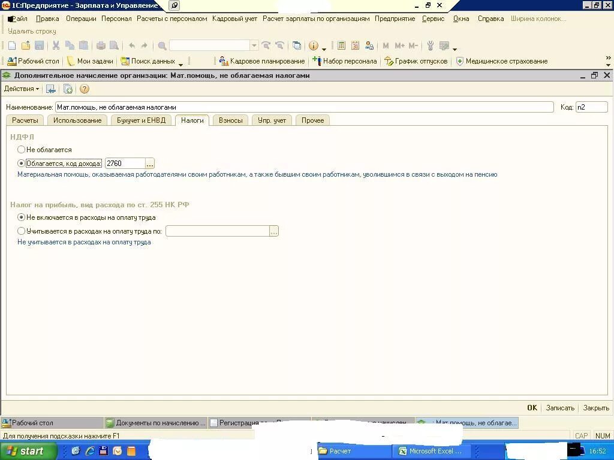The height and width of the screenshot is (460, 614).
Task: Click the form help question mark icon
Action: 84,89
